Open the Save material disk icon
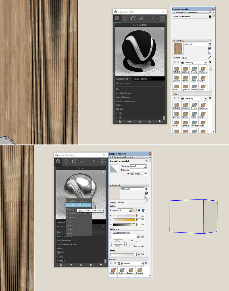The width and height of the screenshot is (229, 291). [140, 121]
